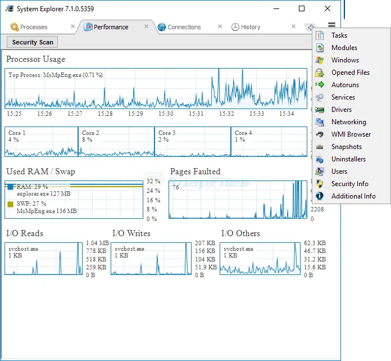Image resolution: width=391 pixels, height=361 pixels.
Task: Close the Processes tab
Action: (x=72, y=26)
